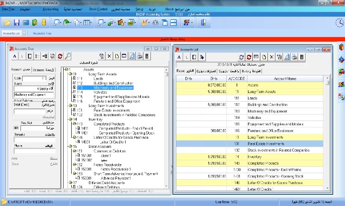Switch to the Search tab in Accounts List

229,71
